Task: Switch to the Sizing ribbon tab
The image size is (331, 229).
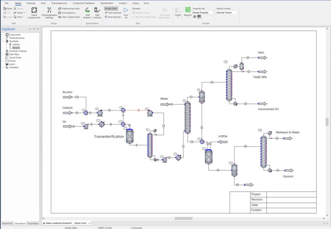Action: pyautogui.click(x=135, y=3)
